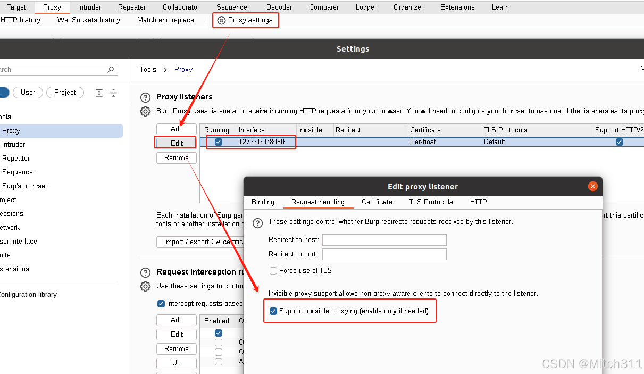Click the gear icon beside Proxy settings
The width and height of the screenshot is (644, 374).
click(x=221, y=20)
